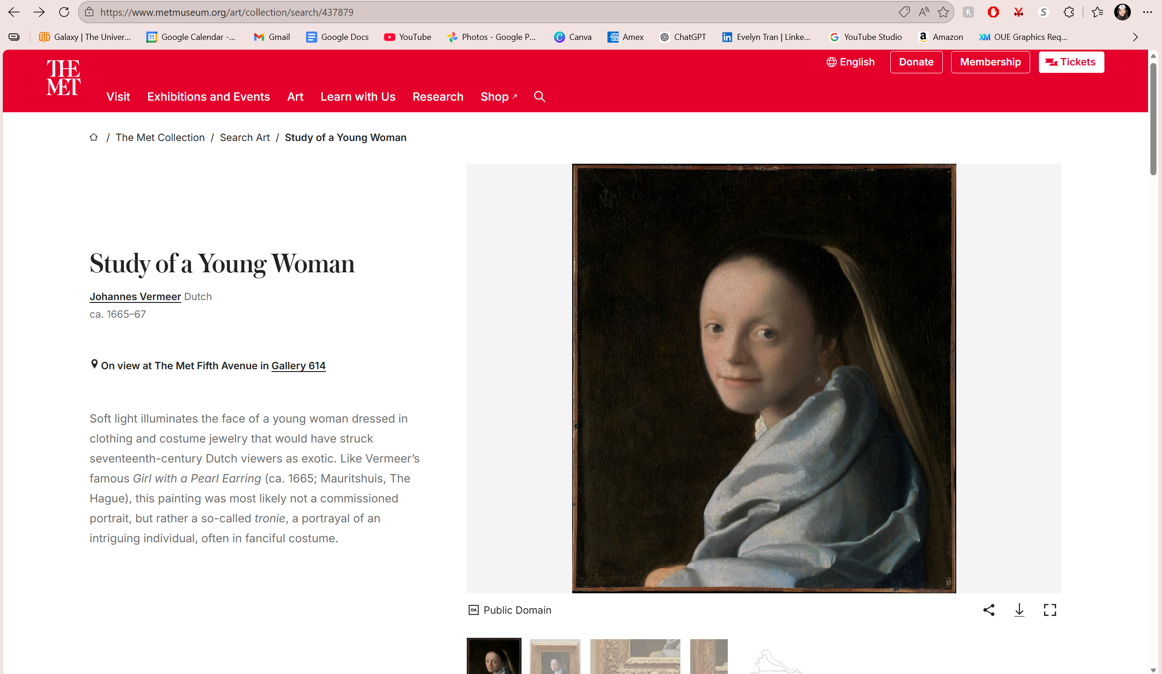
Task: Click the page vertical scrollbar thumb
Action: [x=1153, y=118]
